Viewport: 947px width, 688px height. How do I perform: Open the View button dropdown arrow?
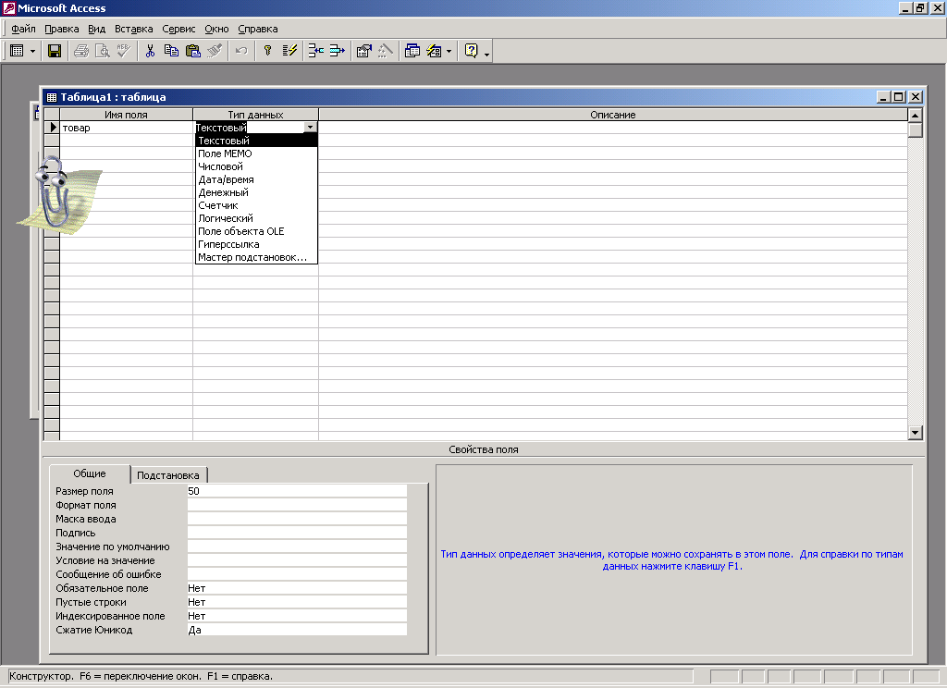[32, 52]
